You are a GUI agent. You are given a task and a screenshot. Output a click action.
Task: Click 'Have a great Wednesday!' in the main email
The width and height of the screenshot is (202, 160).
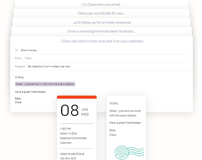pos(31,92)
